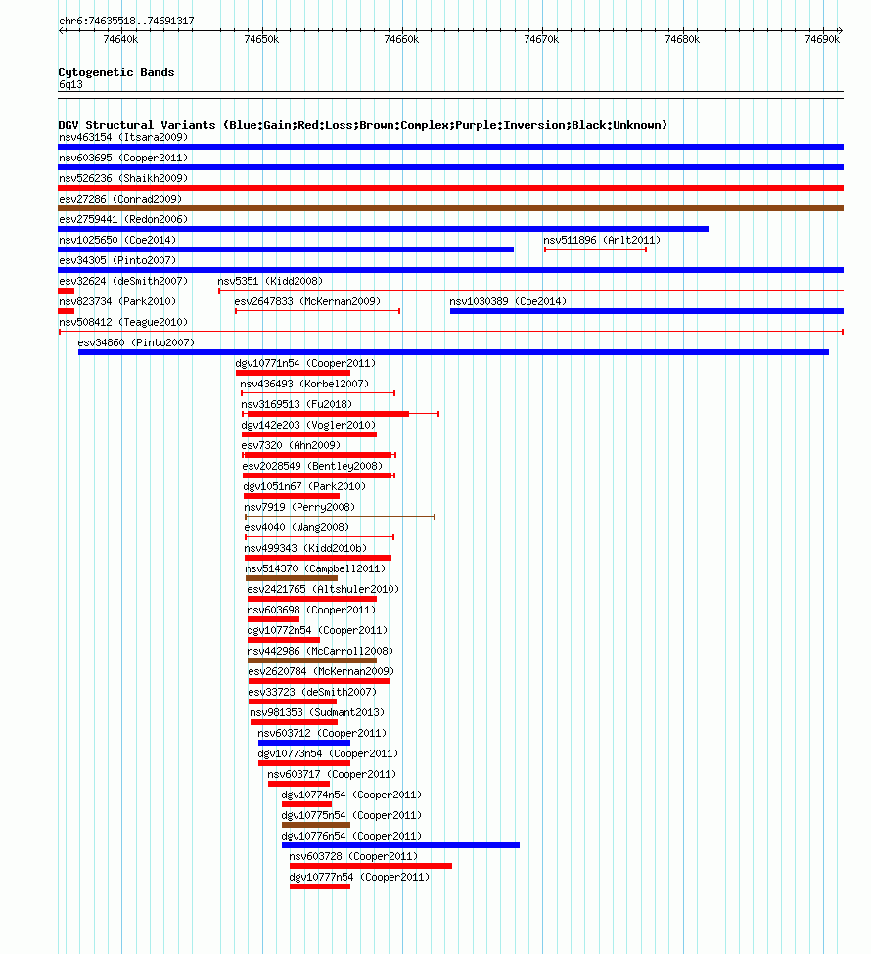871x954 pixels.
Task: Click the 74680k ruler tick label
Action: (682, 39)
